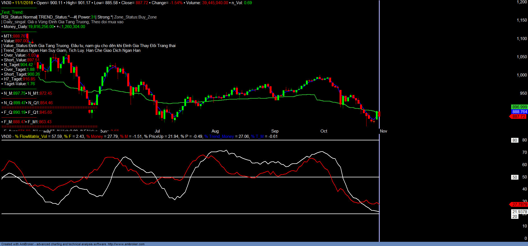Screen dimensions: 528x246
Task: Select the Oct marker on time axis
Action: [324, 131]
